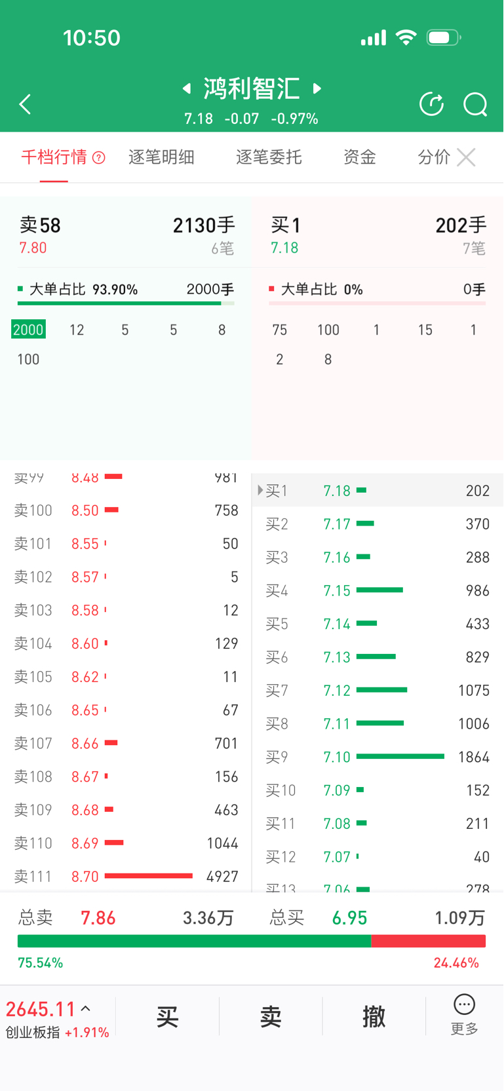Select the 买1 row at 7.18
The image size is (504, 1091).
(377, 490)
